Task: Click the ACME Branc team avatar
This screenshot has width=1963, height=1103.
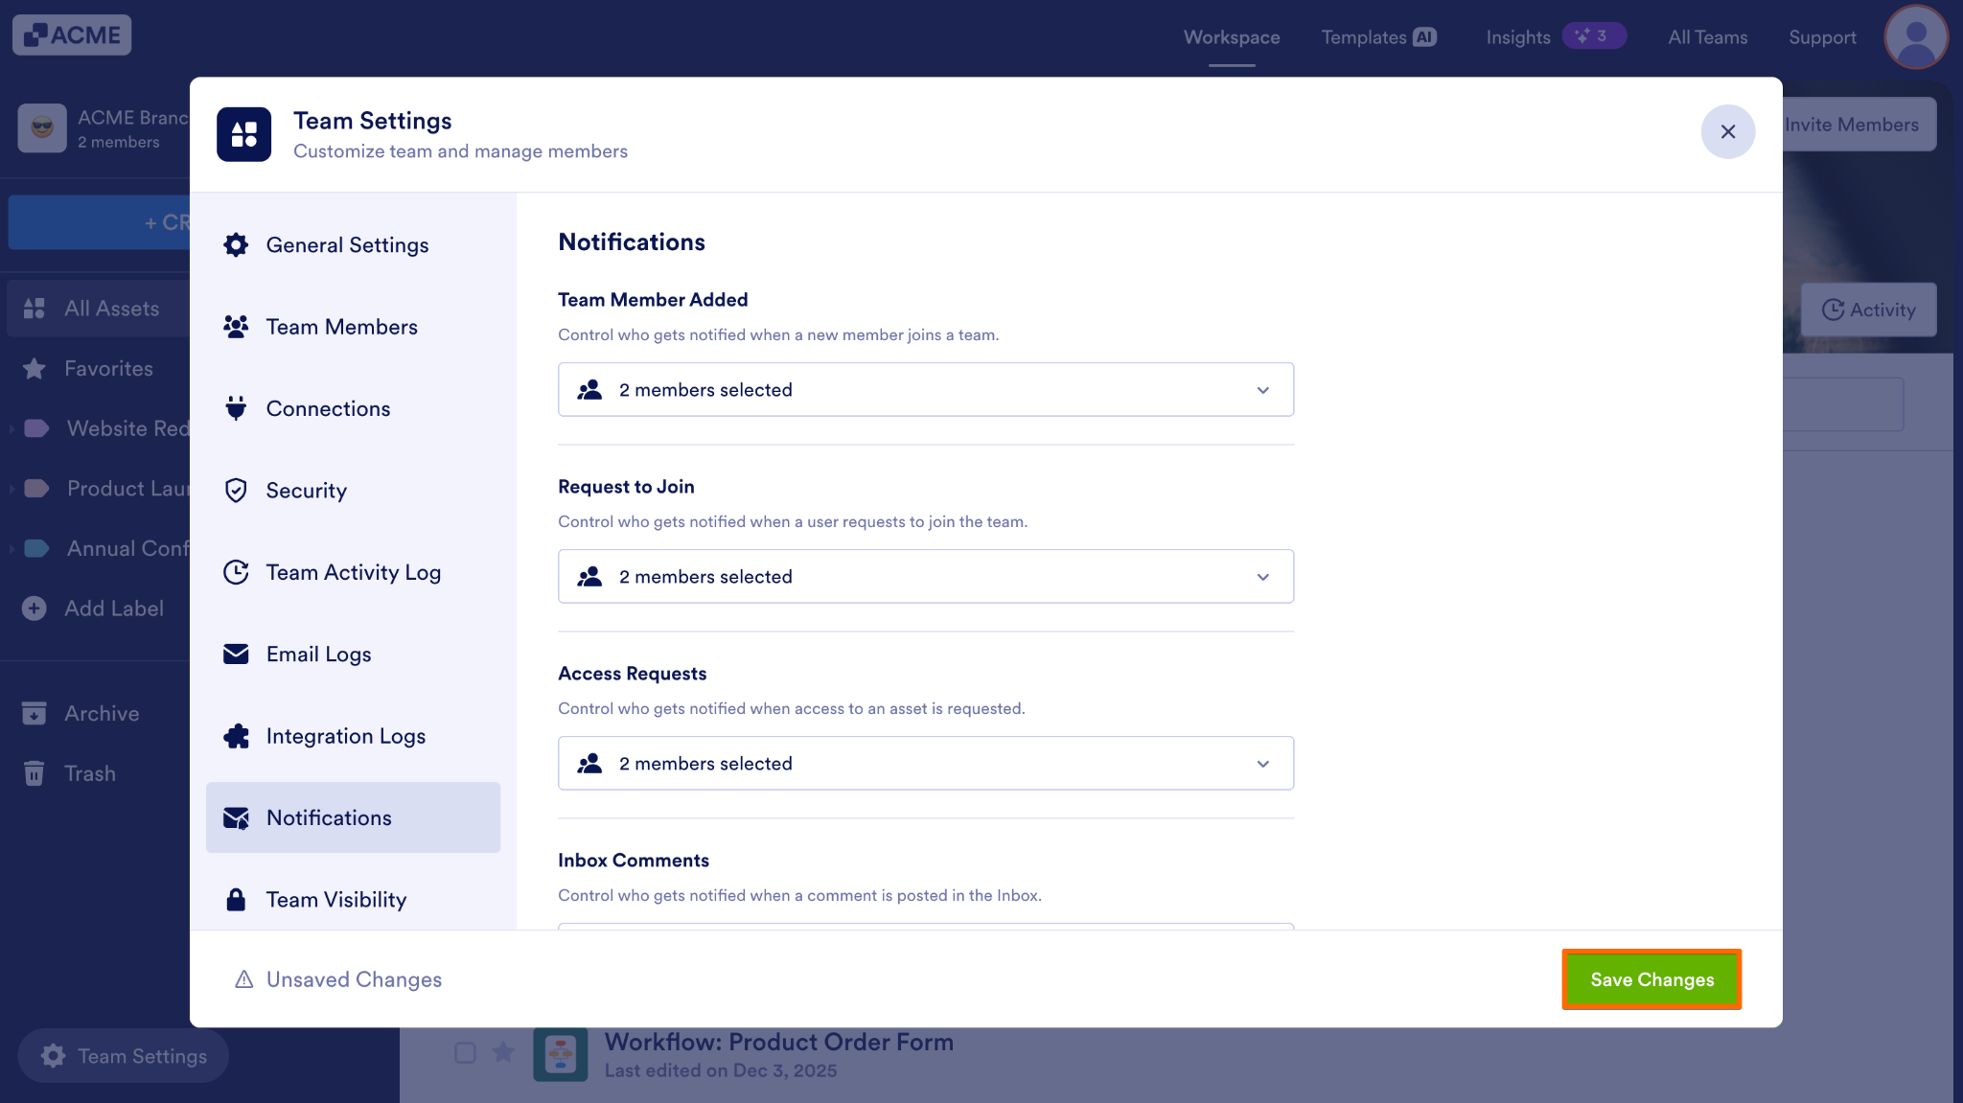Action: 42,128
